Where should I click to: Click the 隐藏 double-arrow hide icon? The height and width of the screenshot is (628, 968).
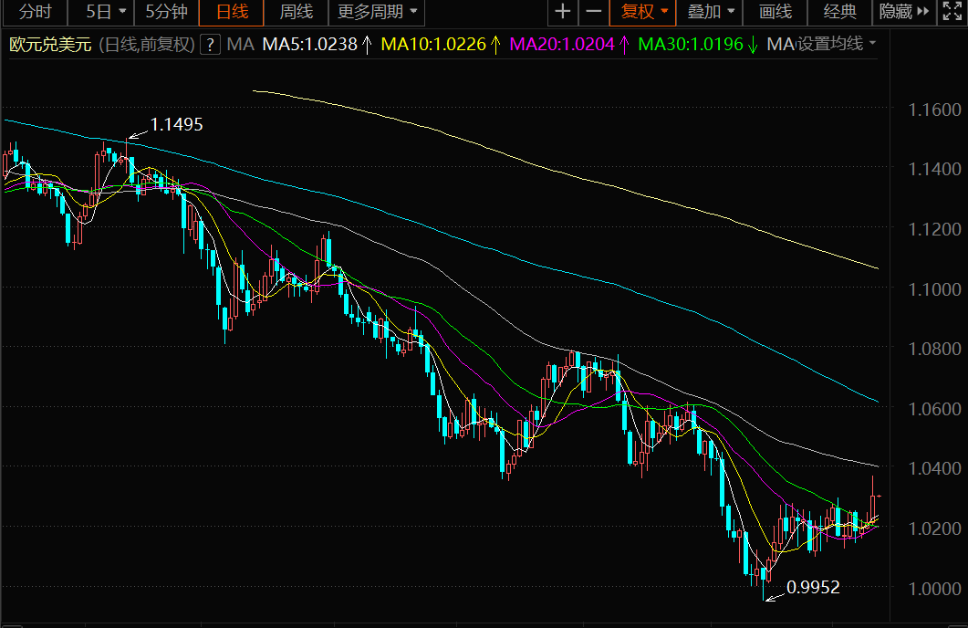coord(923,12)
